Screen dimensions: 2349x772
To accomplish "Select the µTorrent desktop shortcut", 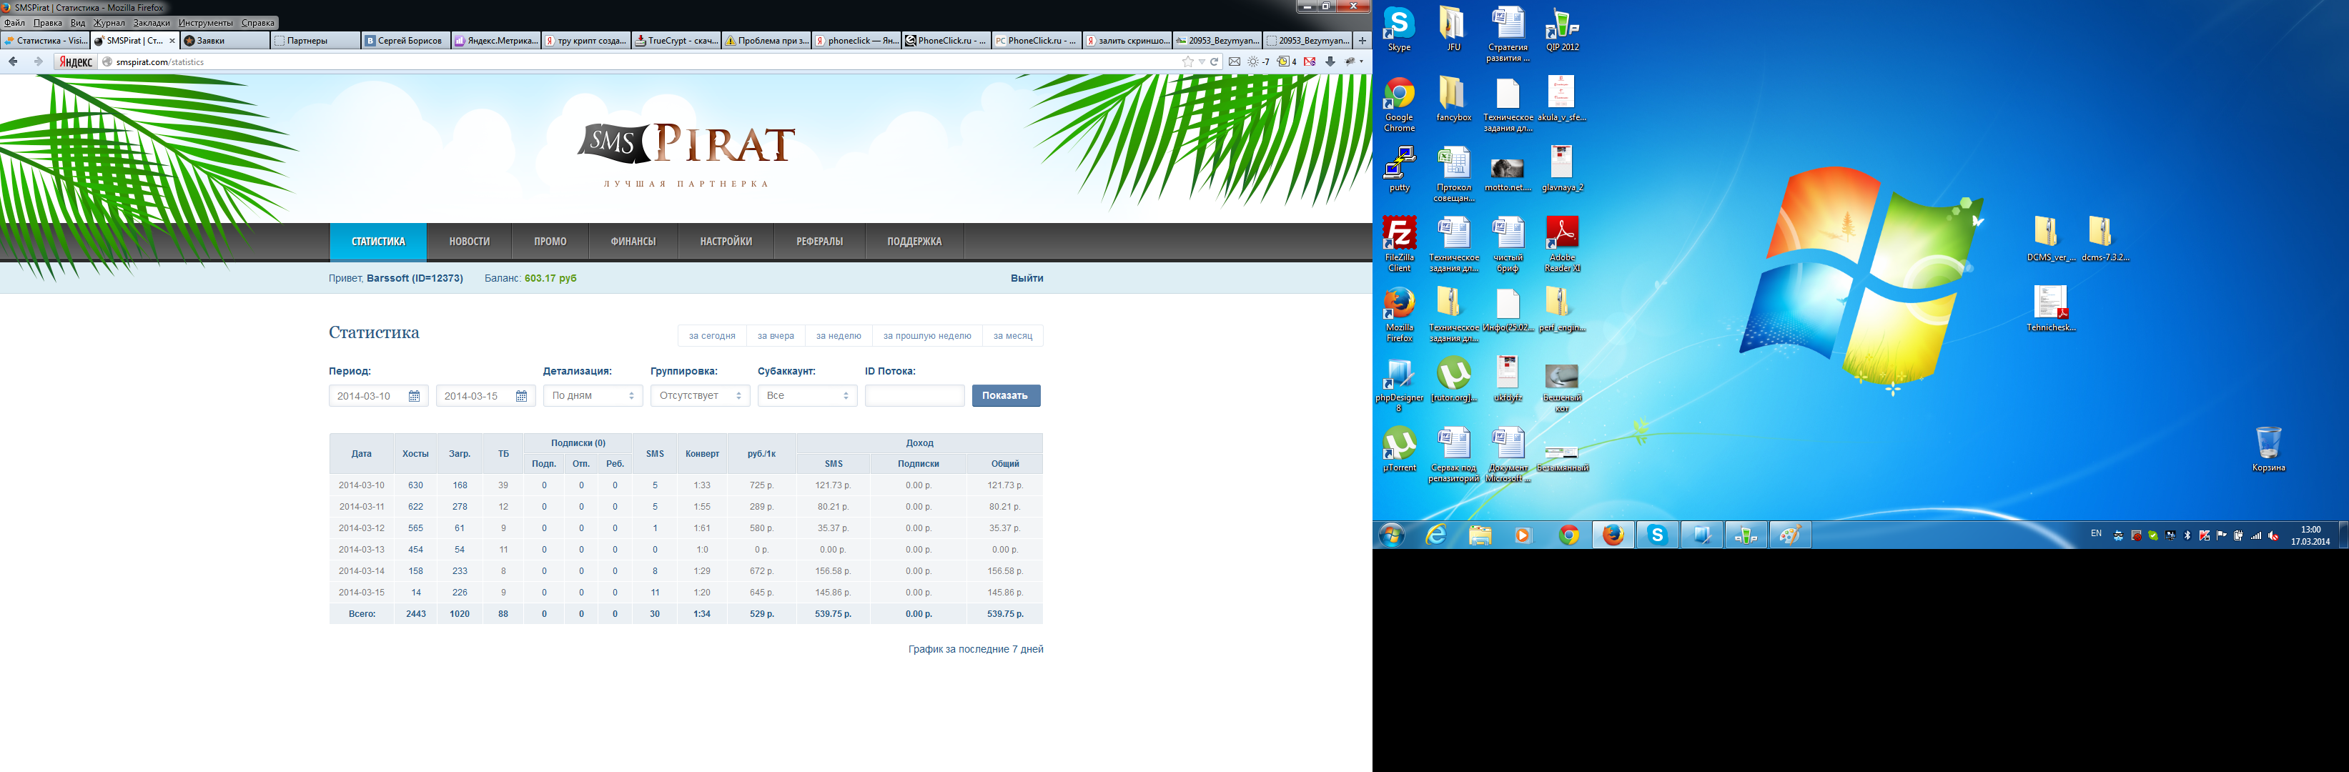I will coord(1399,450).
